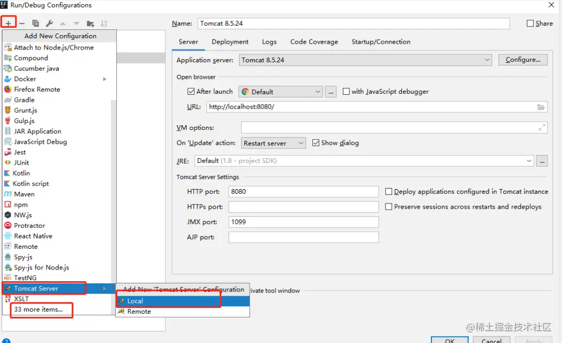Enable with JavaScript debugger checkbox
The image size is (562, 343).
tap(346, 92)
